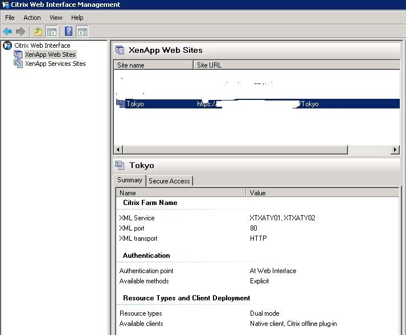
Task: Click the Explicit authentication value
Action: point(259,281)
